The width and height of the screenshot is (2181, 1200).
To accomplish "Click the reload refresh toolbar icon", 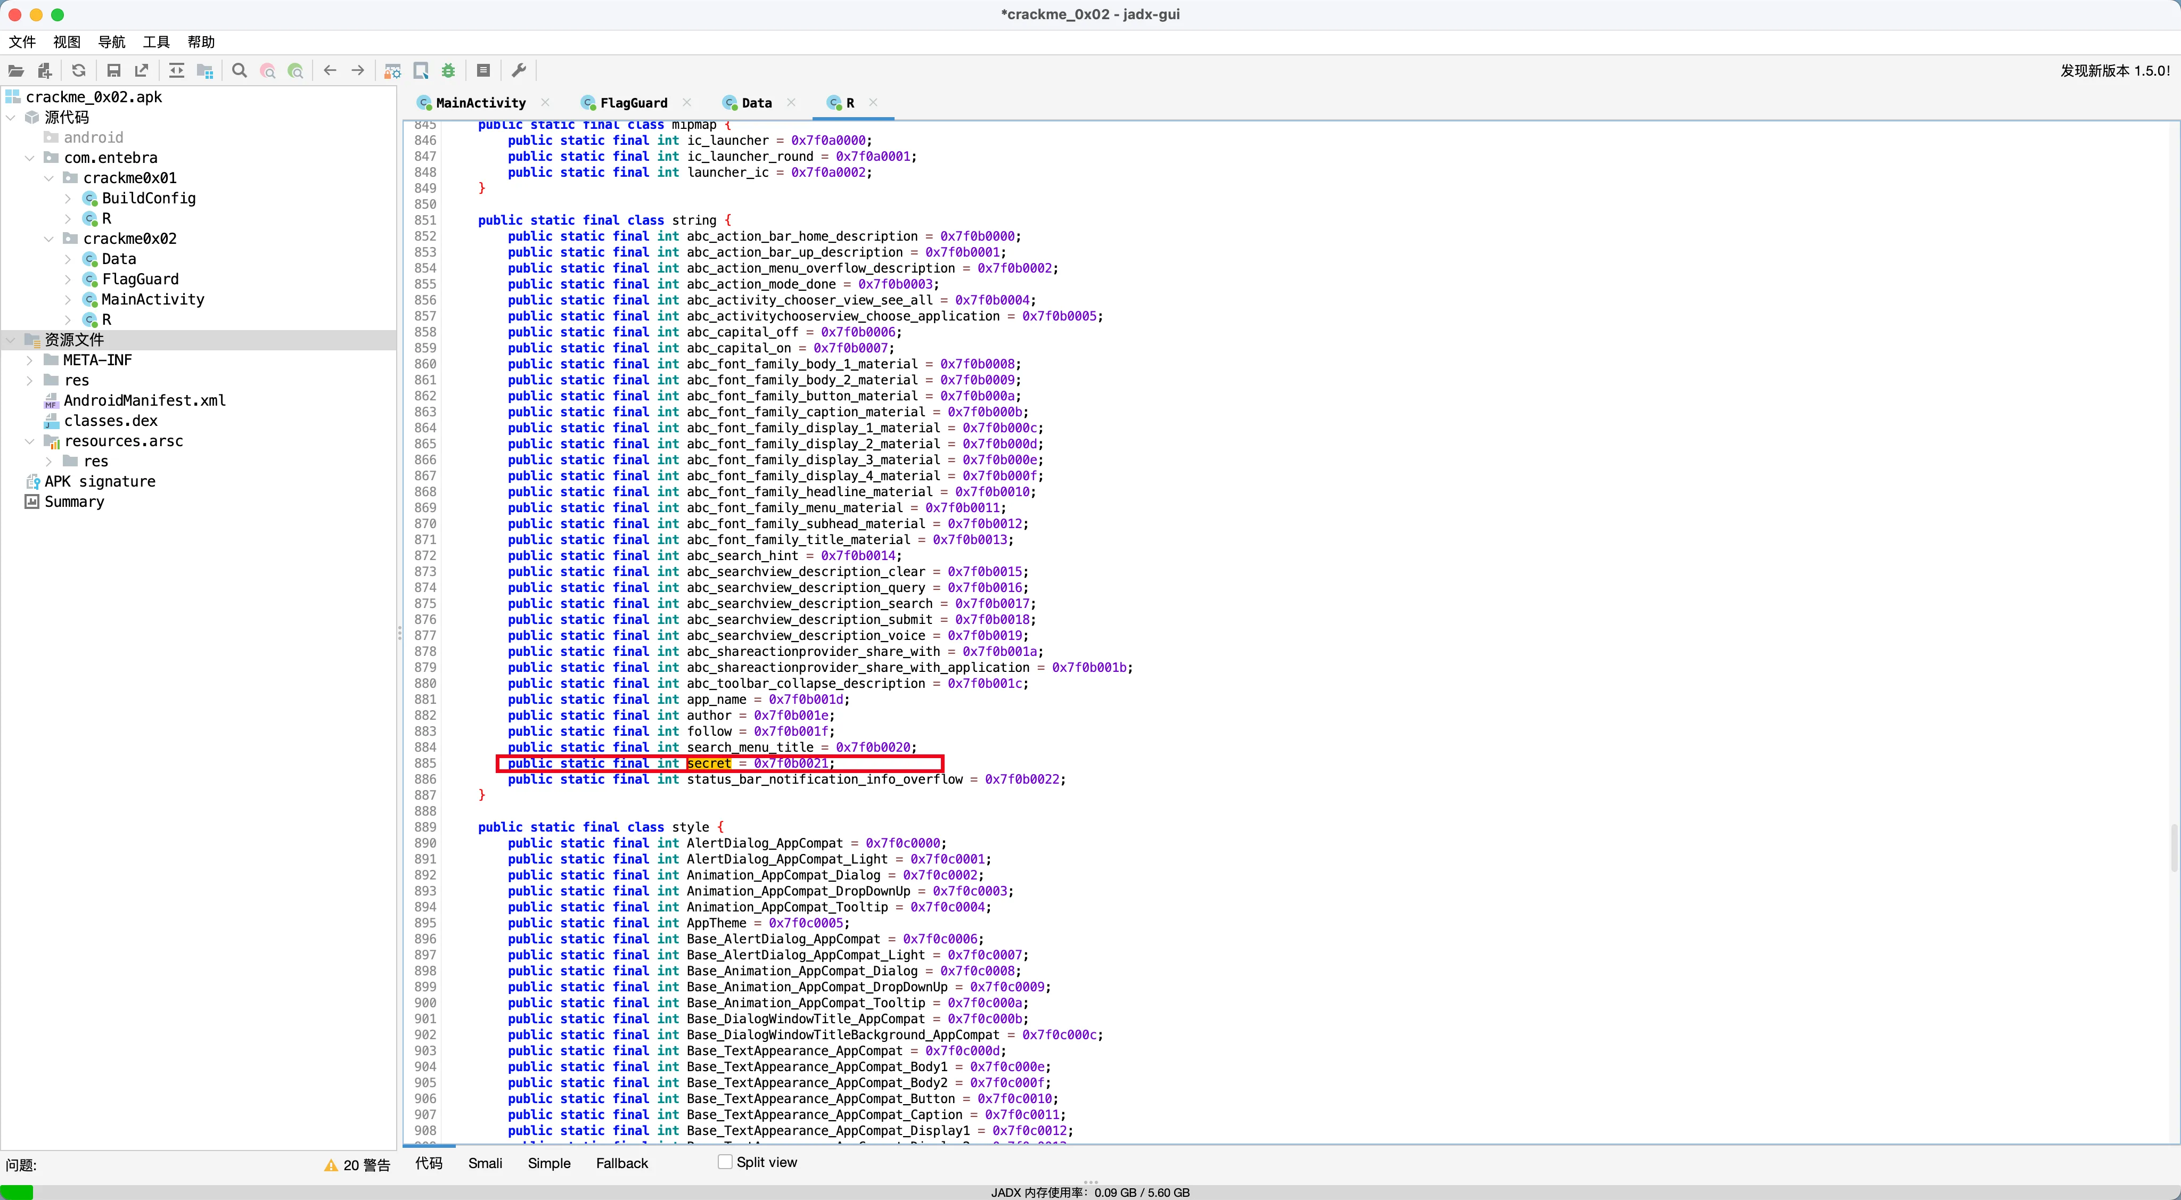I will tap(79, 71).
